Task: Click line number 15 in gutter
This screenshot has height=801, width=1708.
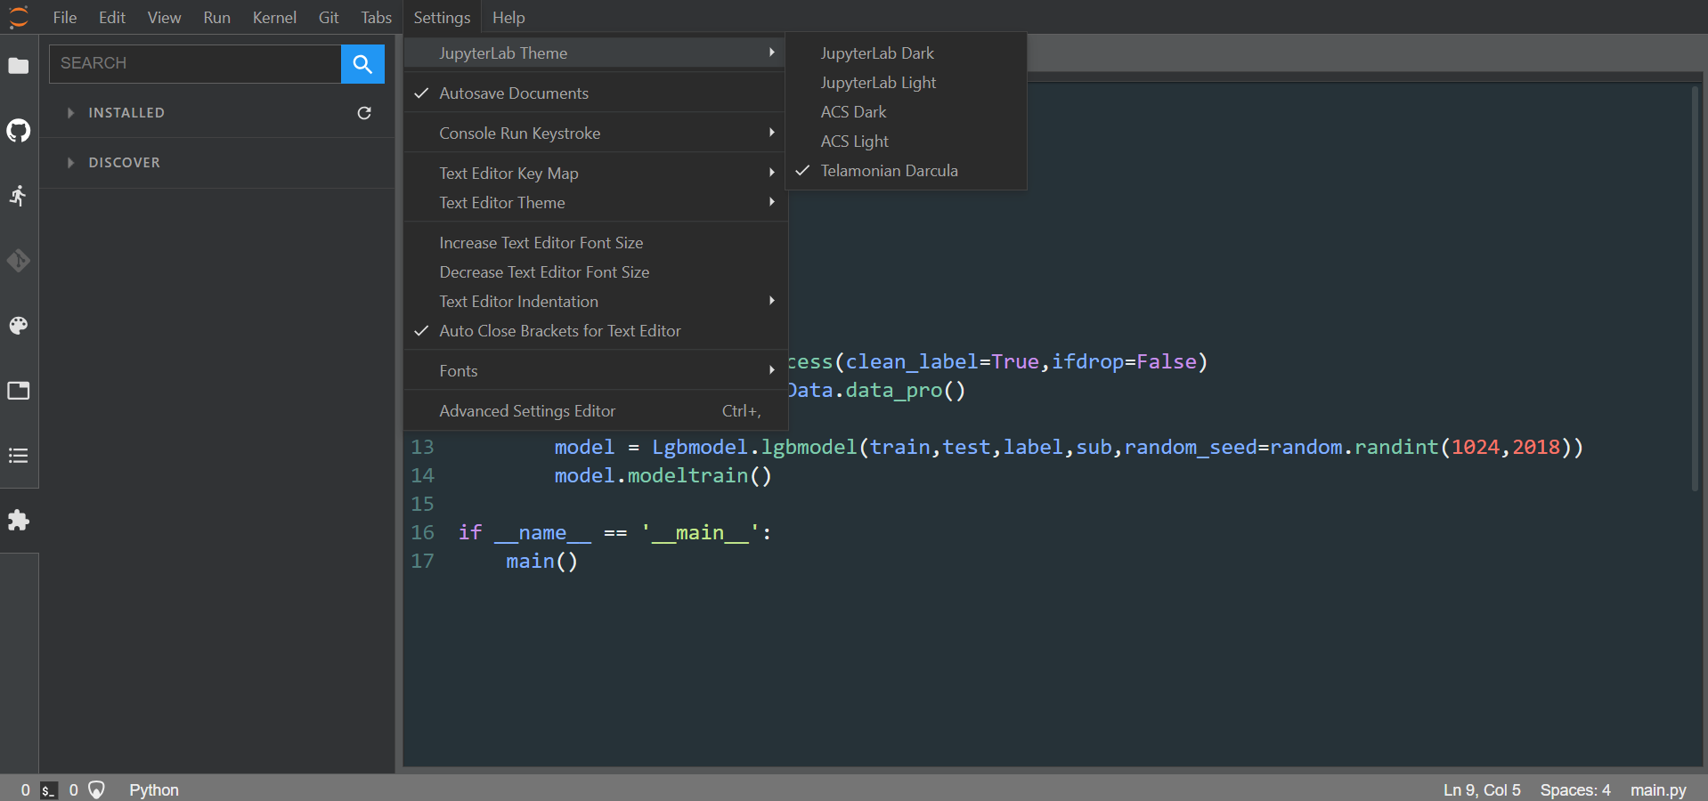Action: tap(422, 505)
